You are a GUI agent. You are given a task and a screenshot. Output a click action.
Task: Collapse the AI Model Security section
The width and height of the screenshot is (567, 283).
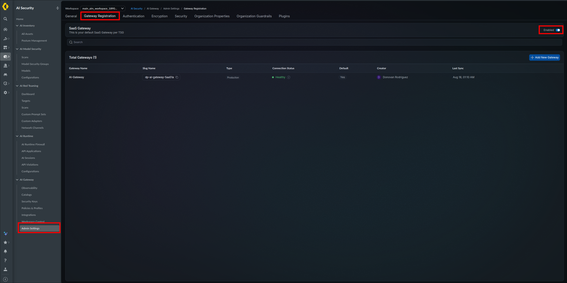coord(17,49)
